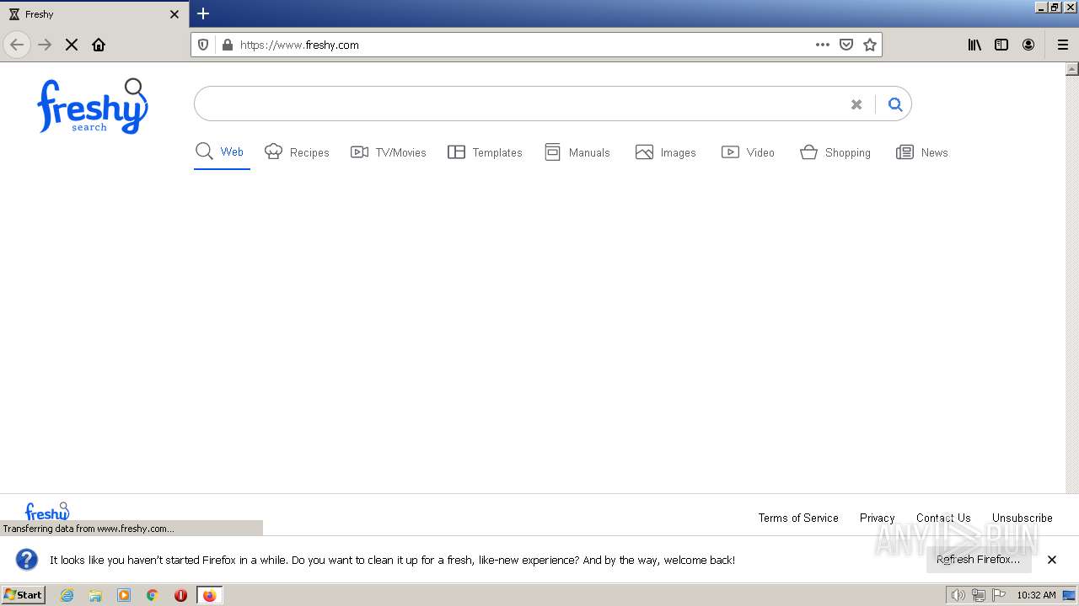Launch Opera from taskbar
This screenshot has height=606, width=1079.
pos(180,595)
